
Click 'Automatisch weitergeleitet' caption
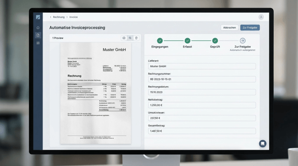click(243, 50)
